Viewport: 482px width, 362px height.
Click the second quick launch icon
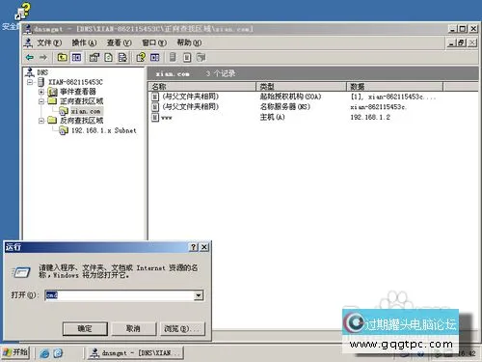(58, 353)
